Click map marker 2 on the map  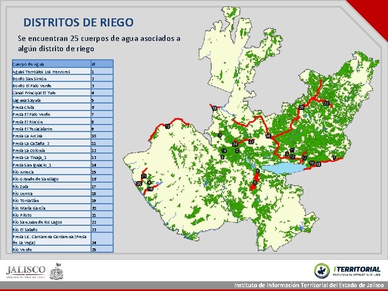237,150
